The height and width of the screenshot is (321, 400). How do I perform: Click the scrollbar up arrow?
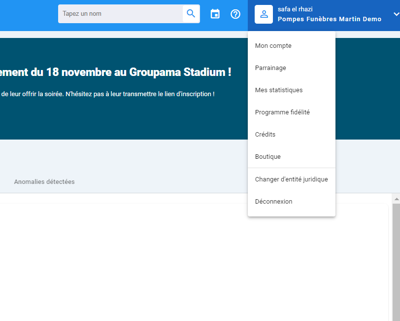tap(396, 199)
